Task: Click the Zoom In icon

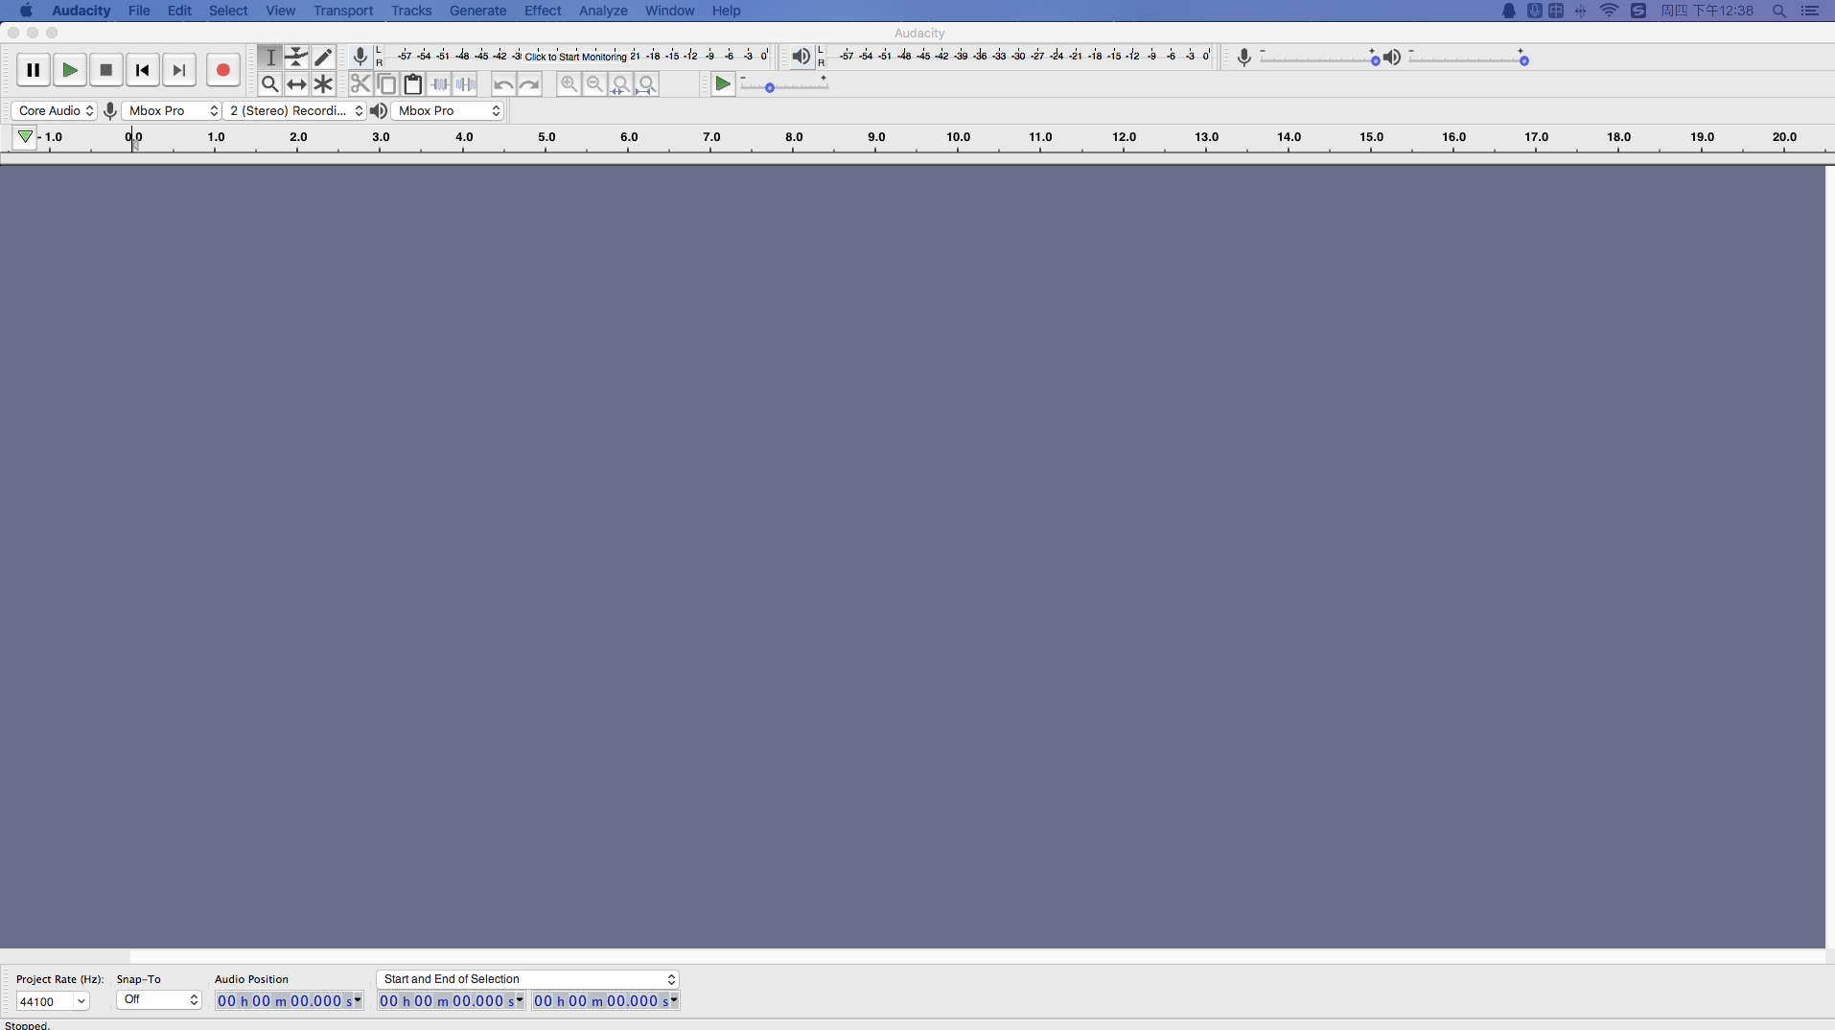Action: tap(569, 84)
